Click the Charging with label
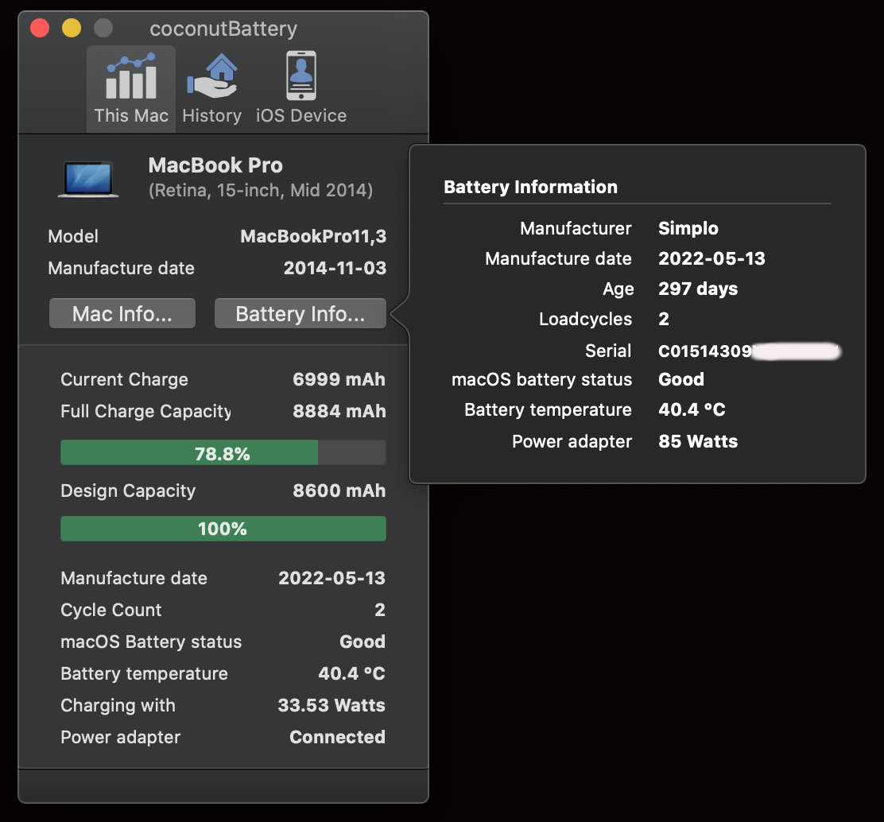This screenshot has height=822, width=884. pos(118,705)
